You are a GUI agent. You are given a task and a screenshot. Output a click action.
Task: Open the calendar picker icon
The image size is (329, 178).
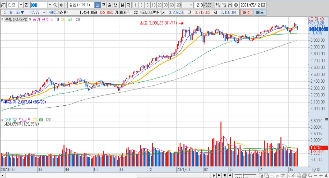tap(263, 5)
